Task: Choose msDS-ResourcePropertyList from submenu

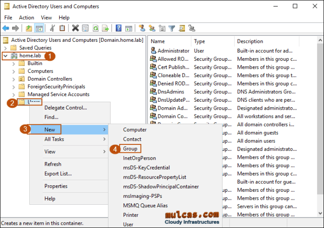Action: (165, 177)
